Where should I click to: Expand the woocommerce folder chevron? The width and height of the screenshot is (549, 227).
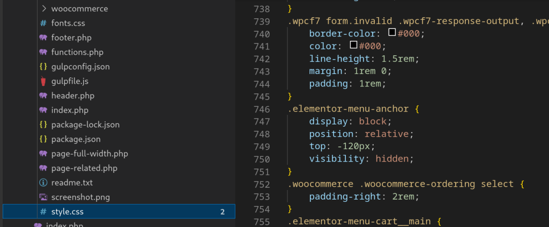pyautogui.click(x=43, y=9)
